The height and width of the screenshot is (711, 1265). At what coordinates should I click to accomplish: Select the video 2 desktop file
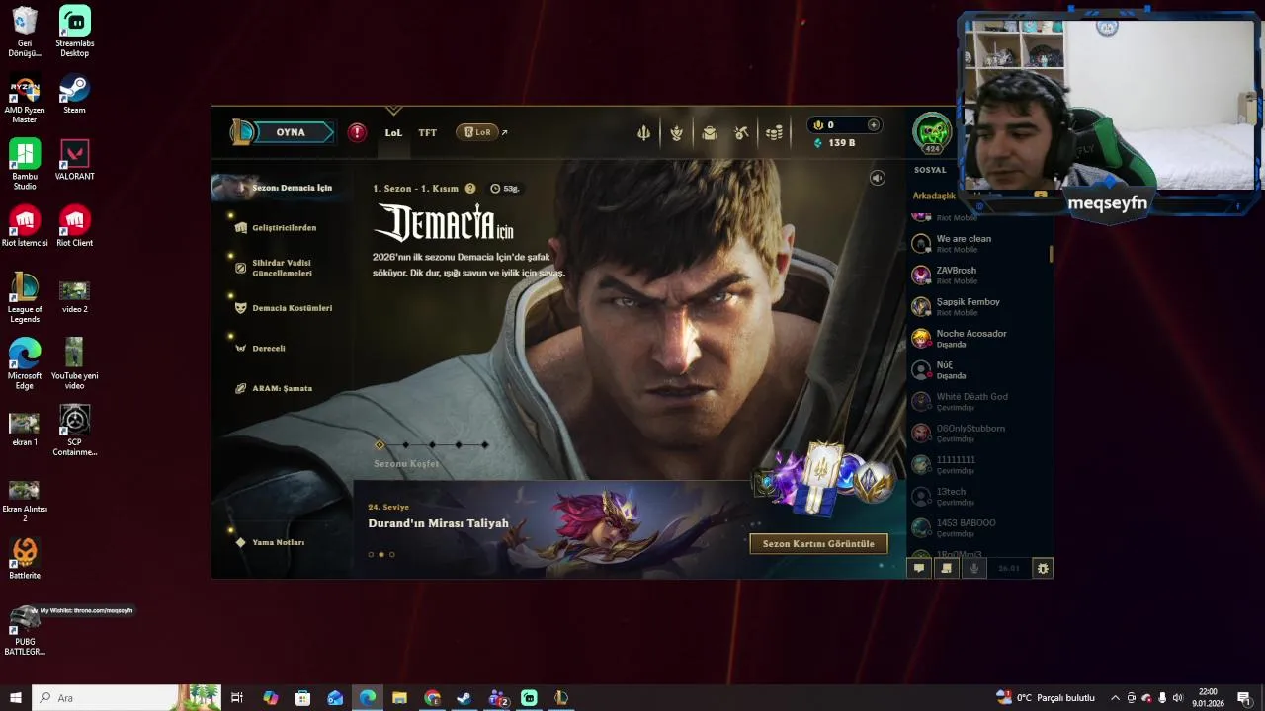[x=75, y=296]
